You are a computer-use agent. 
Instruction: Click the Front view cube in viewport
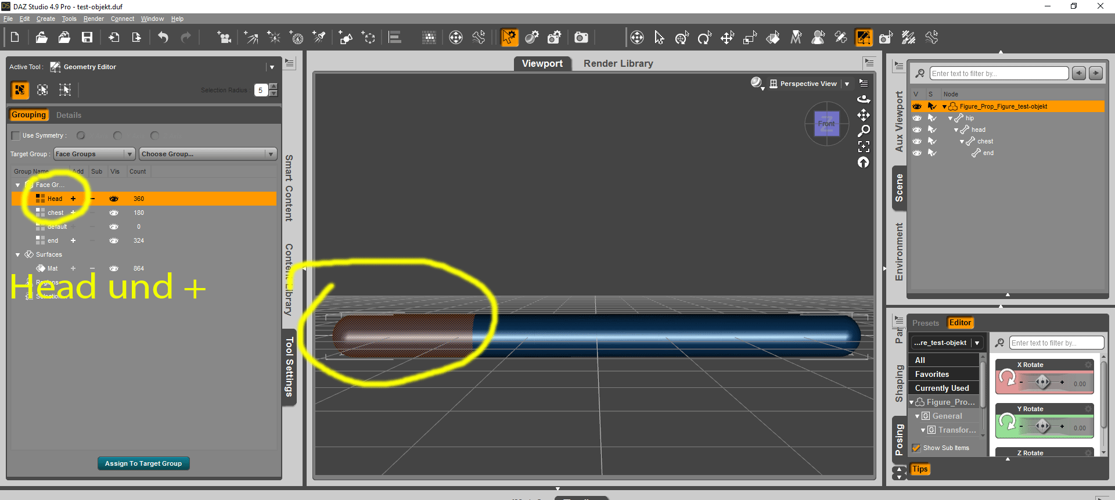[x=826, y=123]
